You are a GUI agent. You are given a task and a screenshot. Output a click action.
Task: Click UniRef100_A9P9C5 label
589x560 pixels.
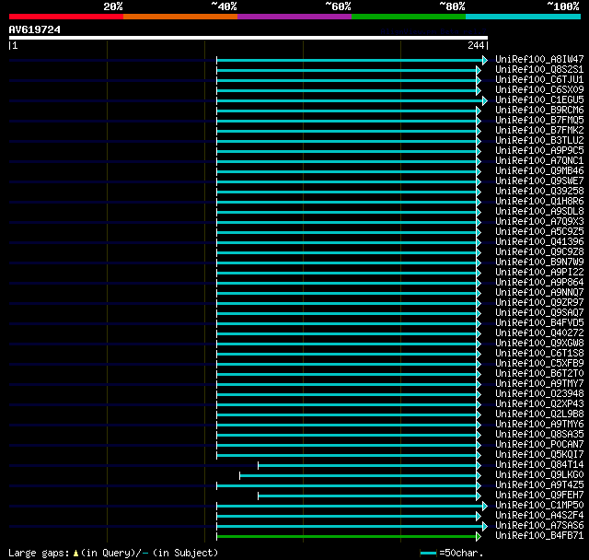point(539,151)
